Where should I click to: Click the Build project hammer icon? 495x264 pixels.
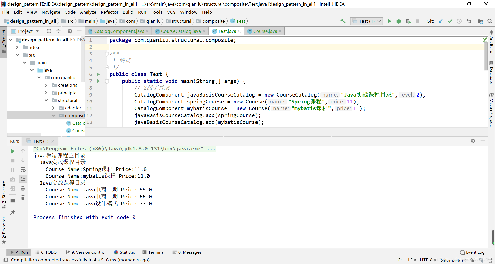[343, 21]
